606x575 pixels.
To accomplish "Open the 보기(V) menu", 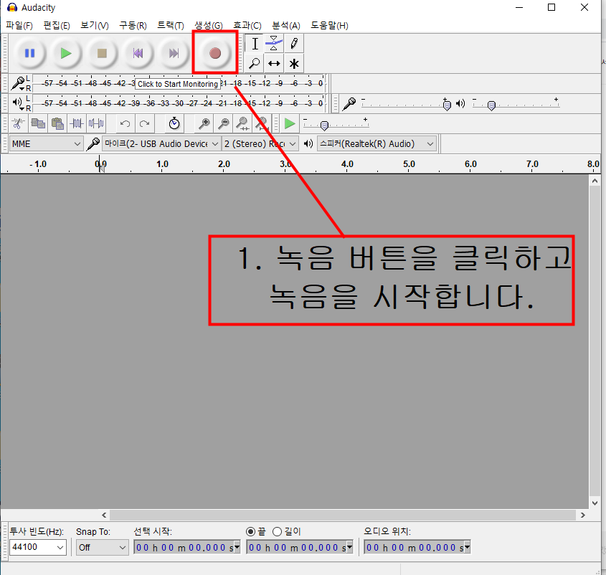I will (94, 26).
